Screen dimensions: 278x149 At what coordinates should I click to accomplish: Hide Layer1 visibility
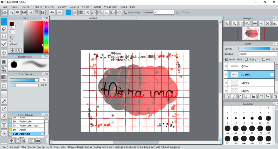[x=226, y=74]
